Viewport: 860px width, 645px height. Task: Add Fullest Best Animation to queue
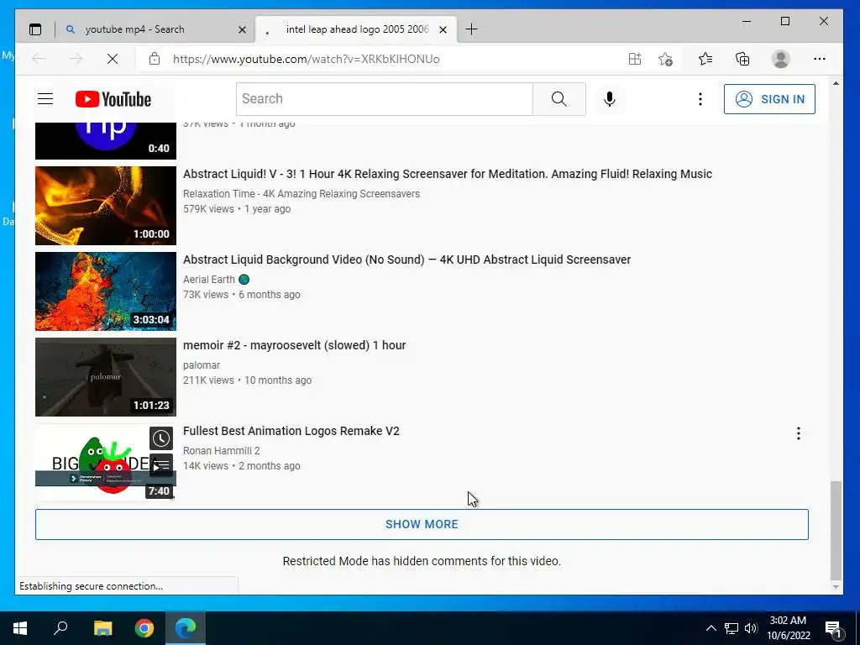coord(161,465)
